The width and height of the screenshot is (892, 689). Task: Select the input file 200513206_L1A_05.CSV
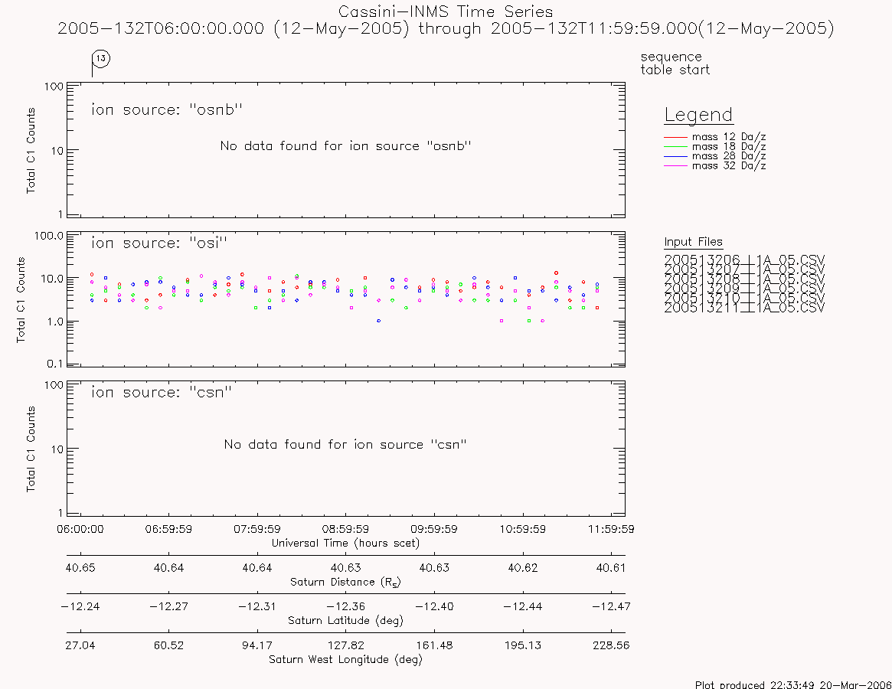(744, 260)
